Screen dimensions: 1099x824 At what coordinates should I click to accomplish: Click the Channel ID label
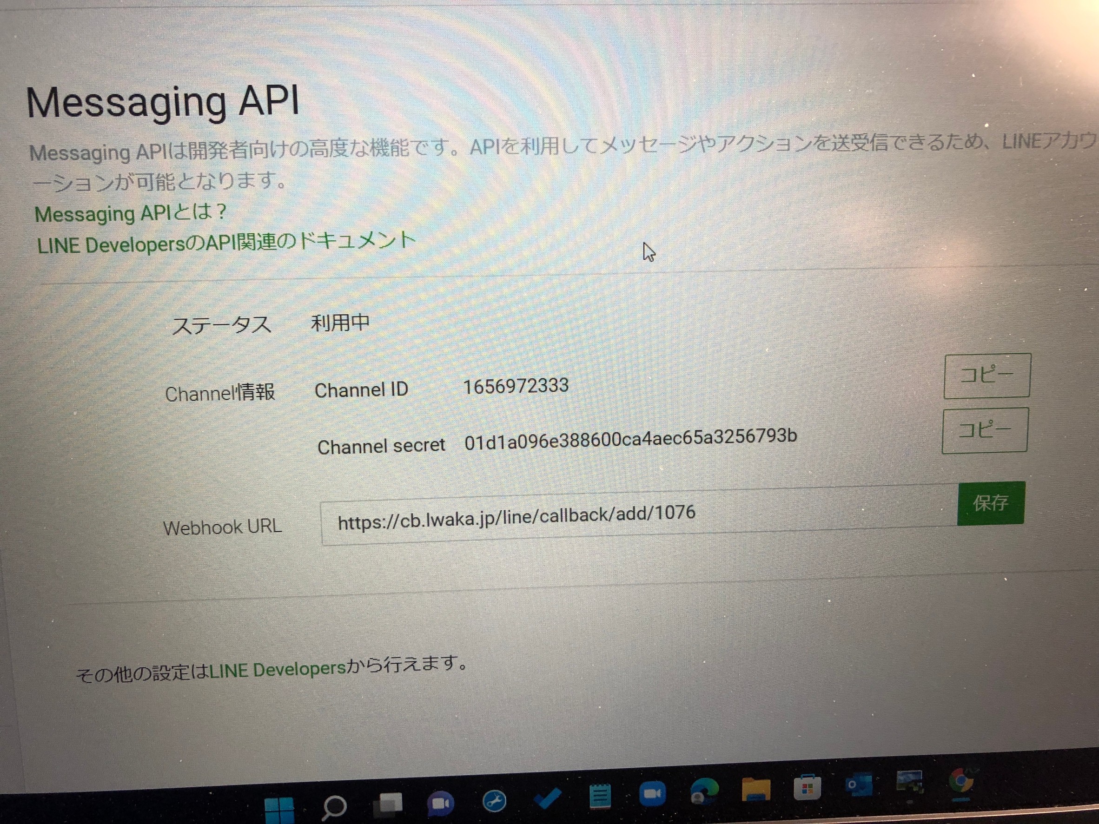(x=361, y=390)
